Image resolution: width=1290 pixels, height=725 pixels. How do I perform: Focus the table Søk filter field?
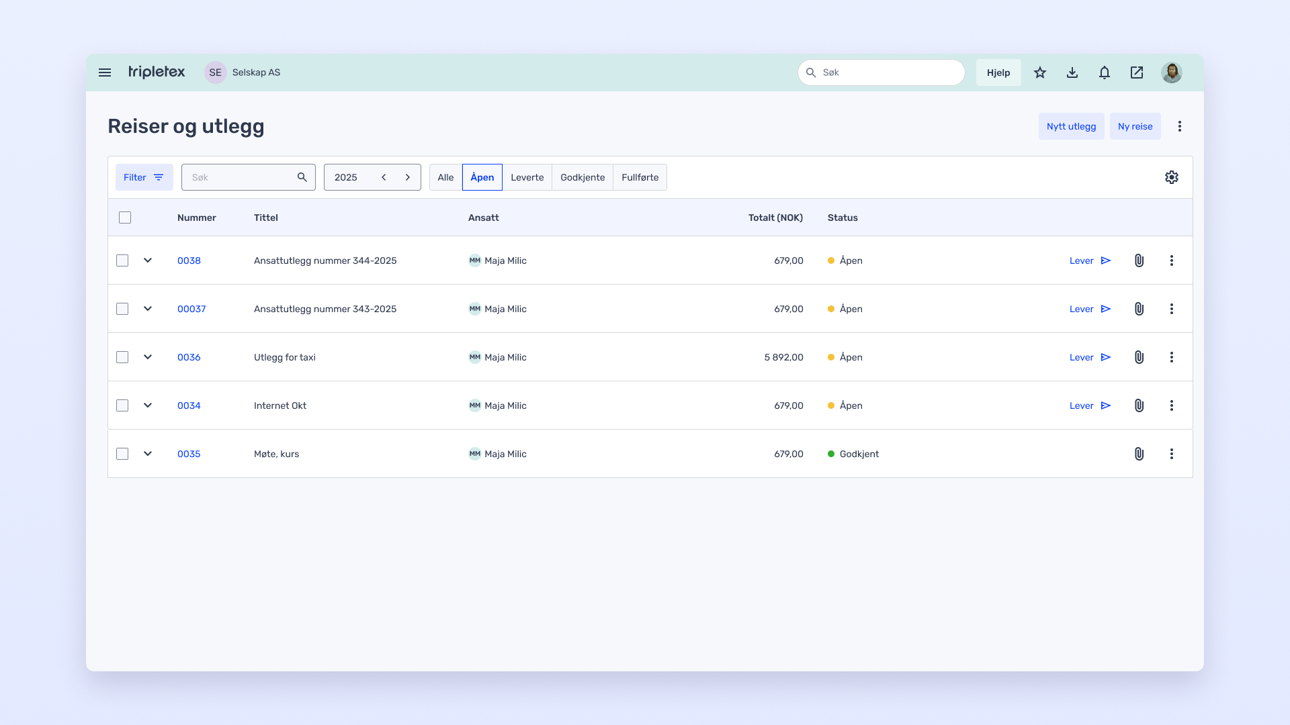[249, 177]
